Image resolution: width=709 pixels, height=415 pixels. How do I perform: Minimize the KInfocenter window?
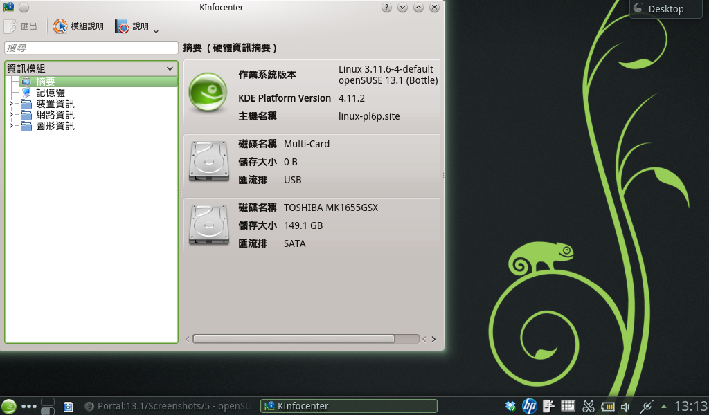[x=402, y=7]
